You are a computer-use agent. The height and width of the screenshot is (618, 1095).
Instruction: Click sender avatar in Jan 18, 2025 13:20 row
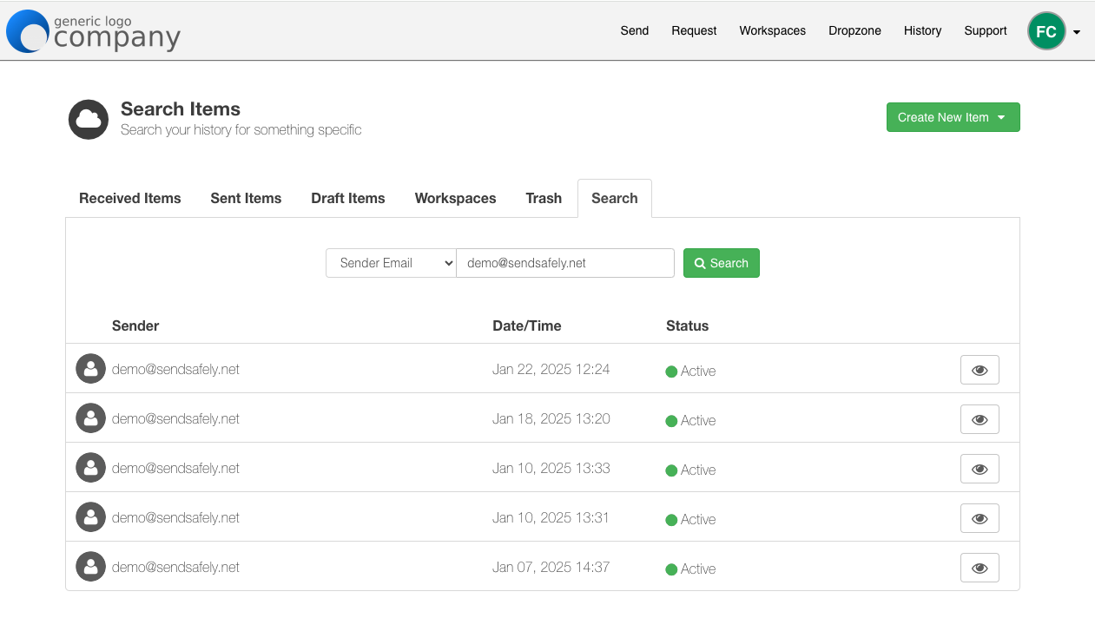(90, 418)
